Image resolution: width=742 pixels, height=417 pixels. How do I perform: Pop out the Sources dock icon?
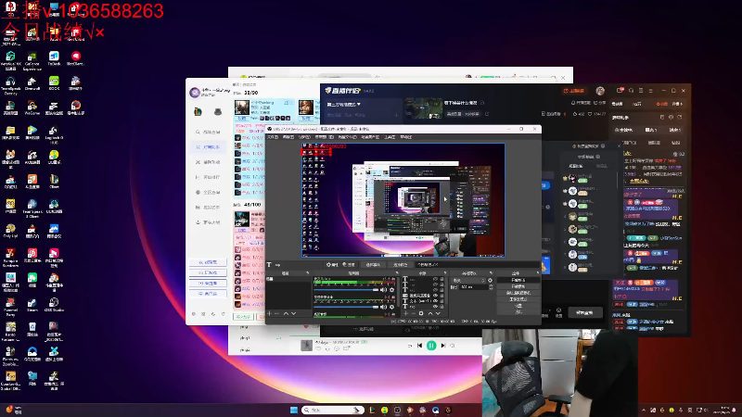(x=445, y=272)
